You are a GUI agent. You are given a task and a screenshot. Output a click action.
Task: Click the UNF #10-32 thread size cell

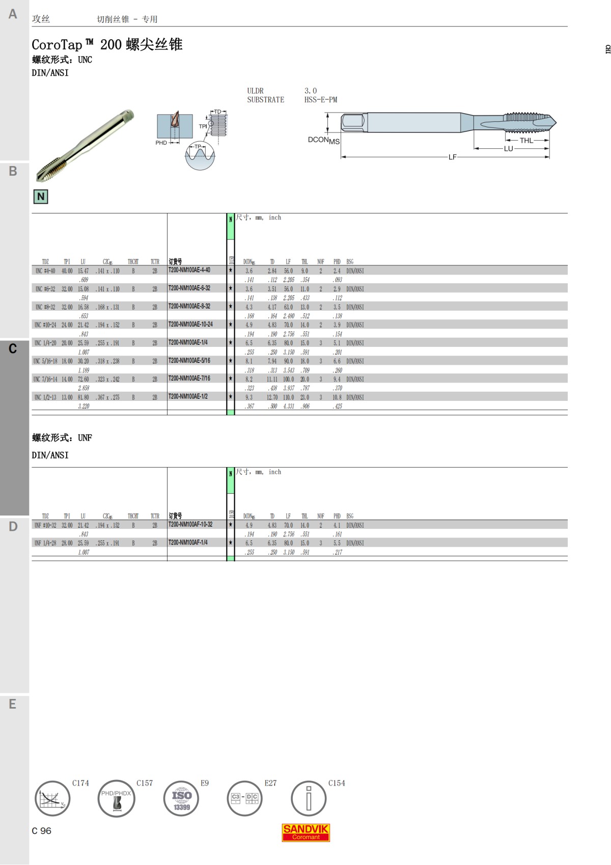click(45, 525)
